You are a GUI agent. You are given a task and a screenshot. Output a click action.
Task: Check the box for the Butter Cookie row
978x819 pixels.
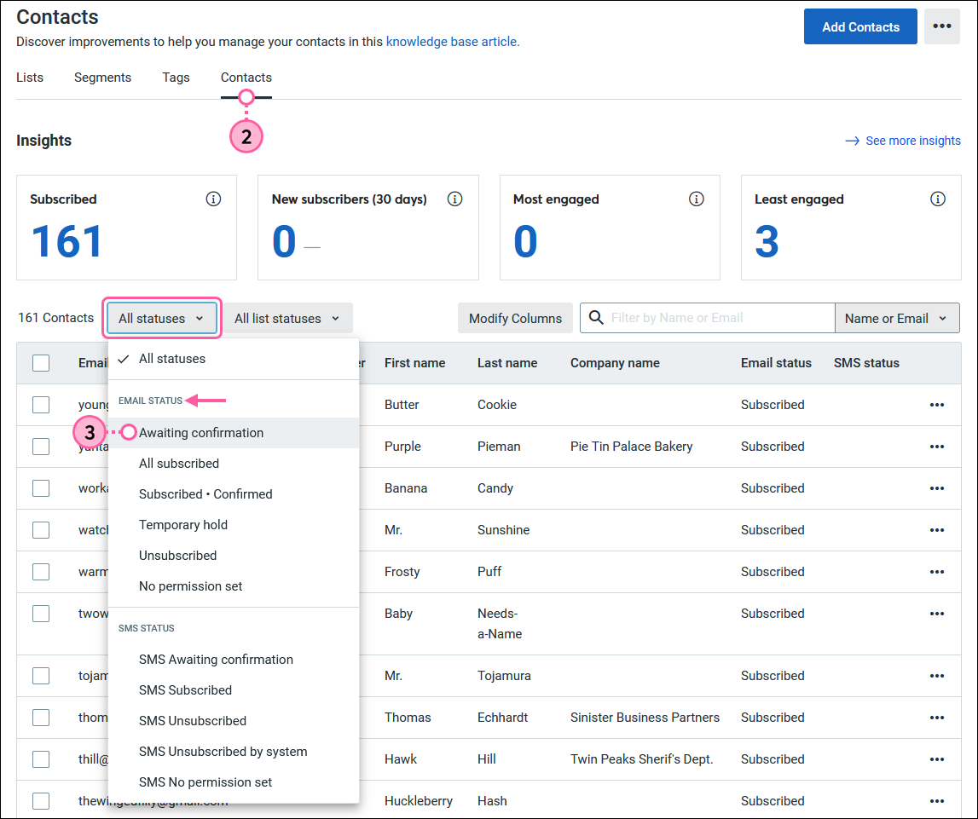[41, 405]
